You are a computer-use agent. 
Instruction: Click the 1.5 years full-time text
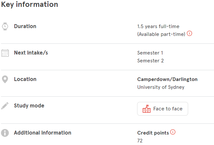[158, 26]
